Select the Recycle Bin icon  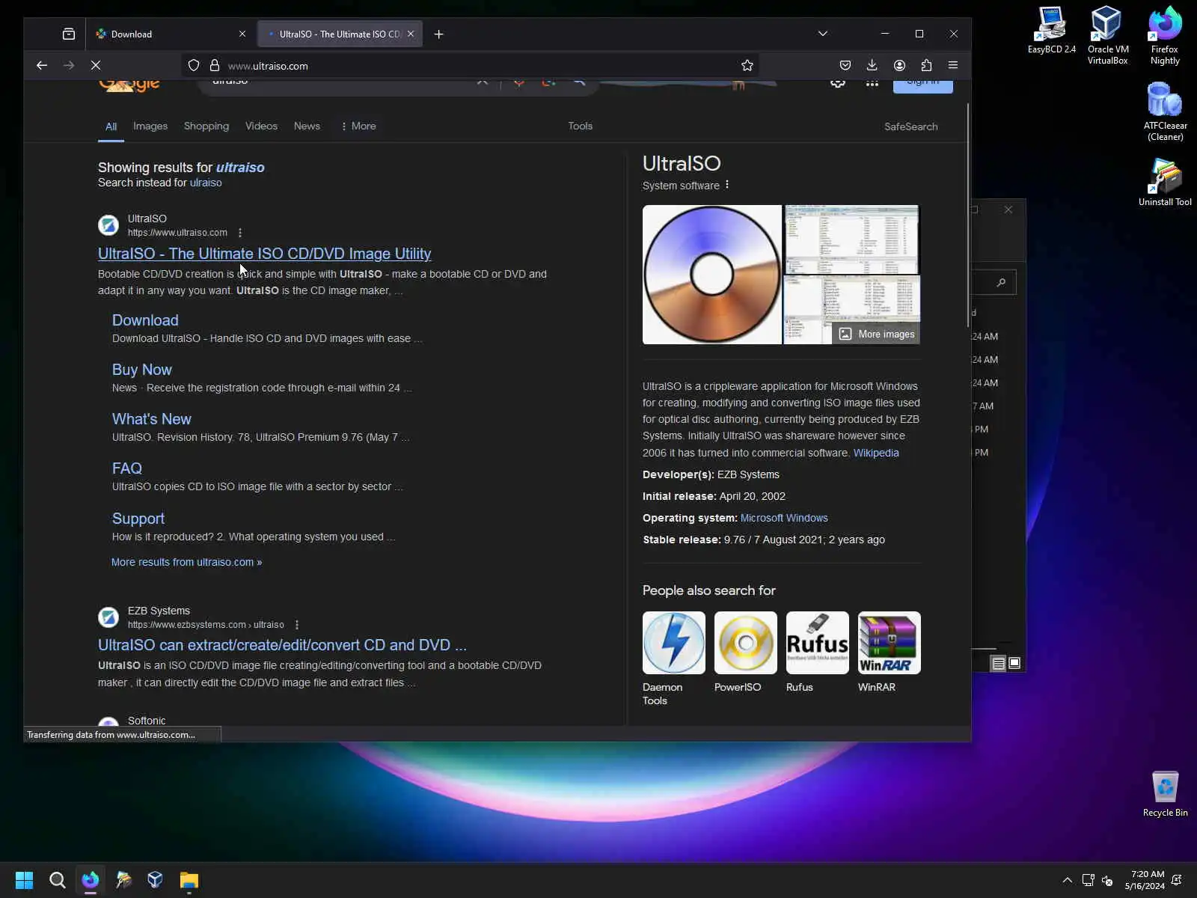(x=1165, y=794)
